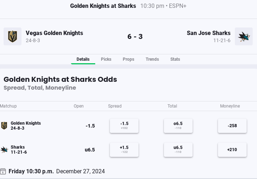This screenshot has height=179, width=257.
Task: Click the Golden Knights logo in odds table
Action: pos(4,126)
